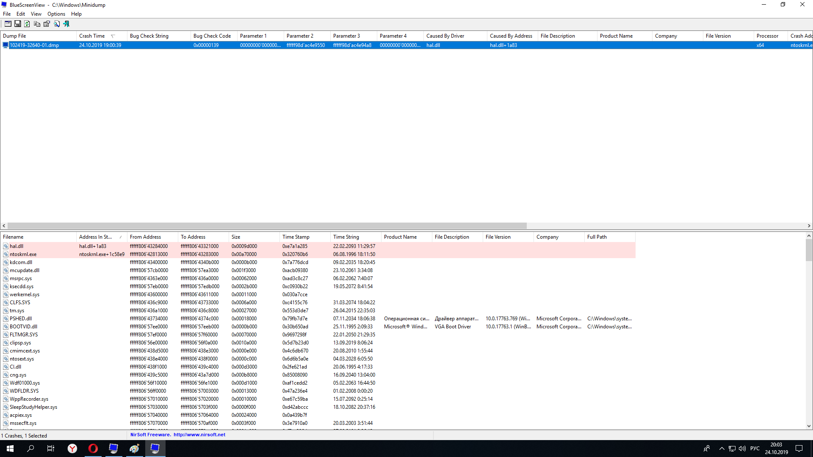Open the Properties toolbar icon
The width and height of the screenshot is (813, 457).
tap(47, 24)
